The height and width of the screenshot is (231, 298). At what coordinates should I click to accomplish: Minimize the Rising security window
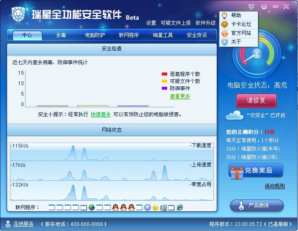coord(275,7)
